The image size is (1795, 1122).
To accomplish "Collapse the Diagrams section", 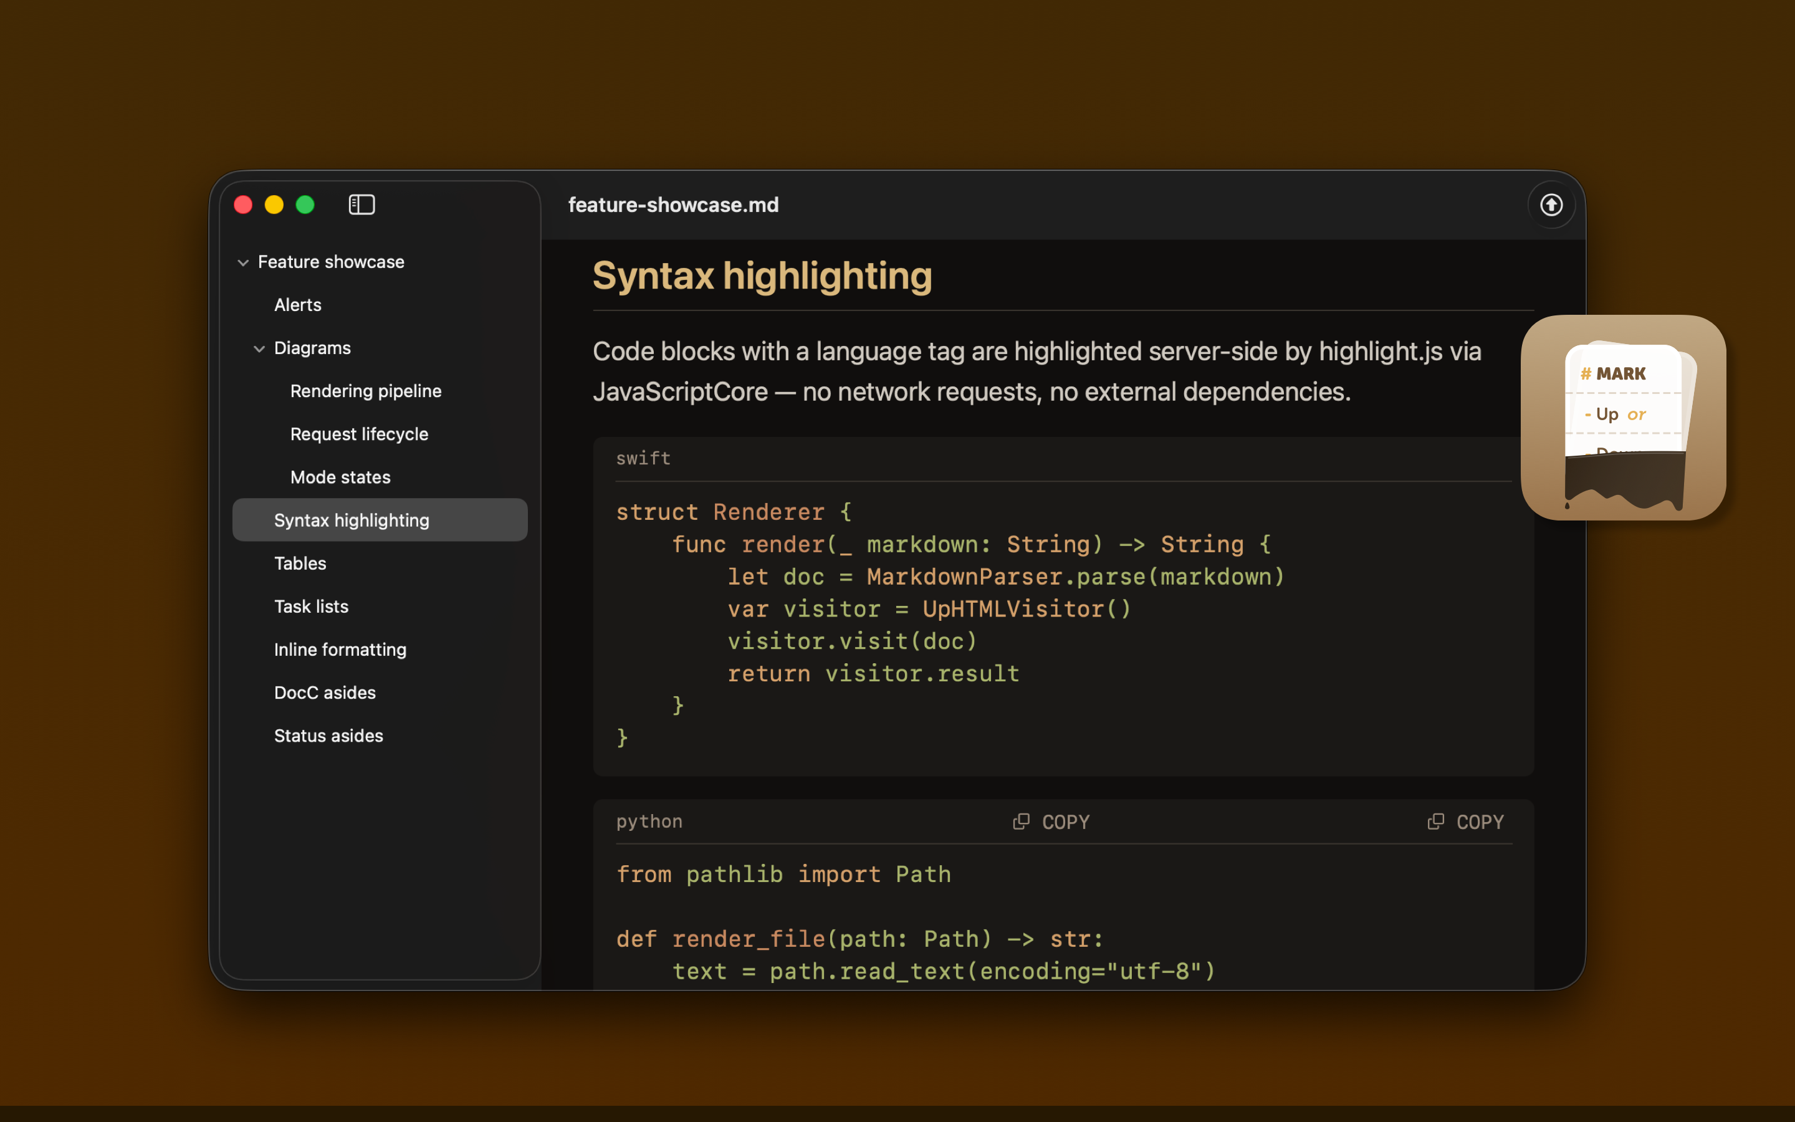I will pos(259,348).
